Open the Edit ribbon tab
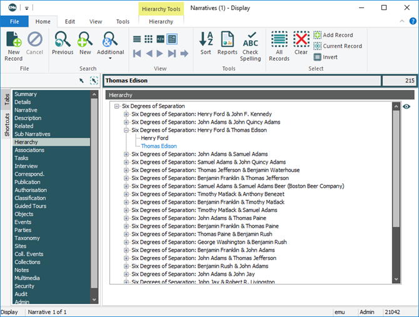419x317 pixels. point(70,21)
